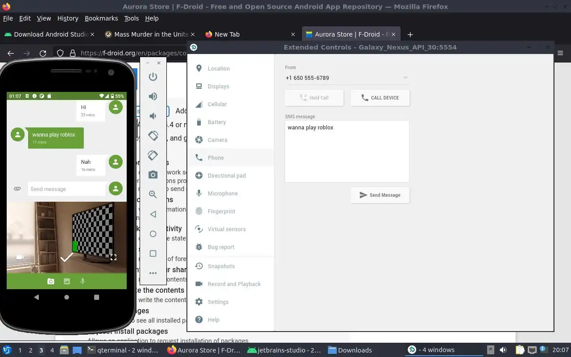The width and height of the screenshot is (571, 357).
Task: Open Cellular settings in Extended Controls
Action: (231, 104)
